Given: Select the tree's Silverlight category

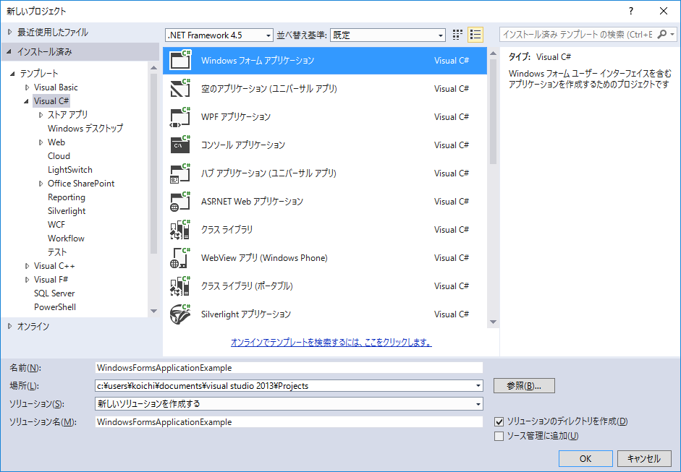Looking at the screenshot, I should [67, 211].
